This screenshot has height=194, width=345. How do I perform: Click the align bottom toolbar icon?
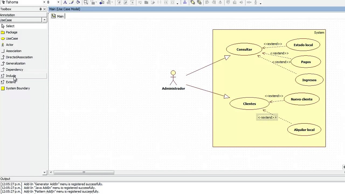click(234, 2)
